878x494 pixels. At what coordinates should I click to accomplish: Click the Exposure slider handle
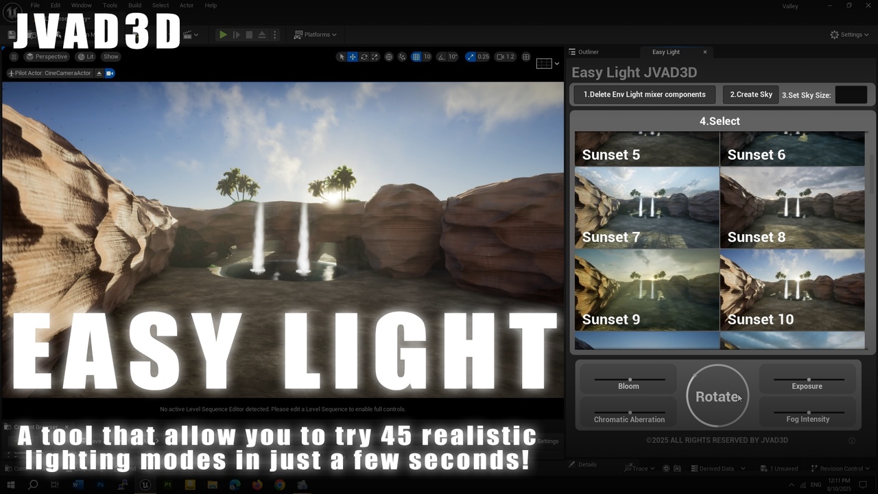809,379
